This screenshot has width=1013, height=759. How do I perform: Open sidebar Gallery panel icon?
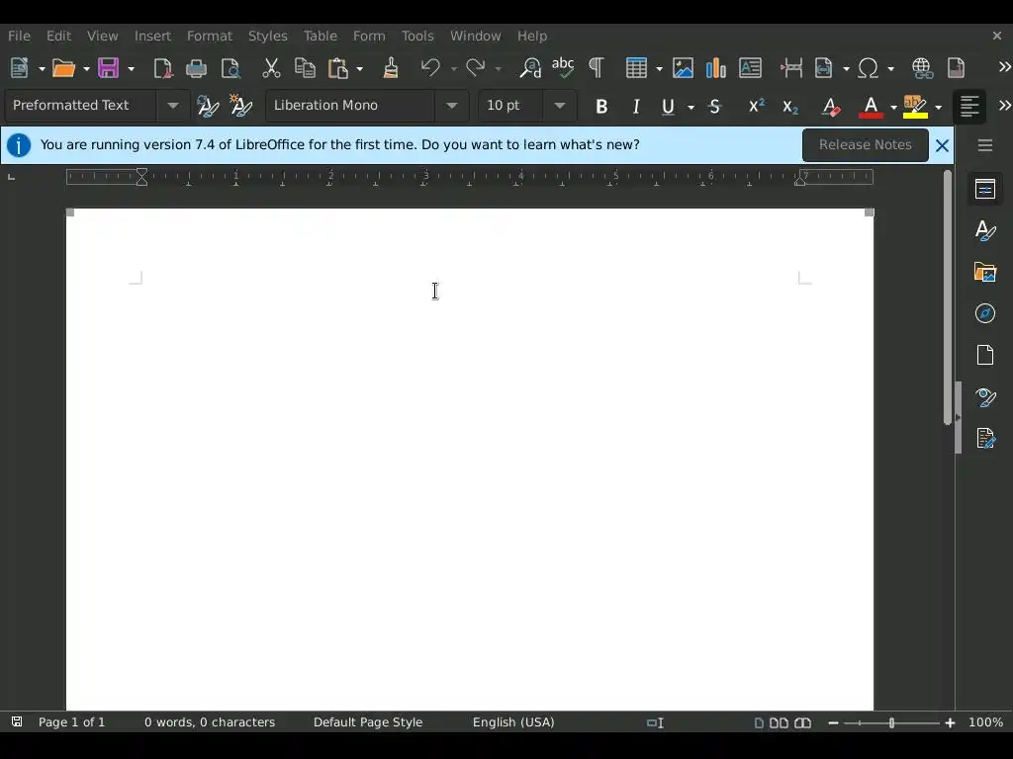point(985,273)
